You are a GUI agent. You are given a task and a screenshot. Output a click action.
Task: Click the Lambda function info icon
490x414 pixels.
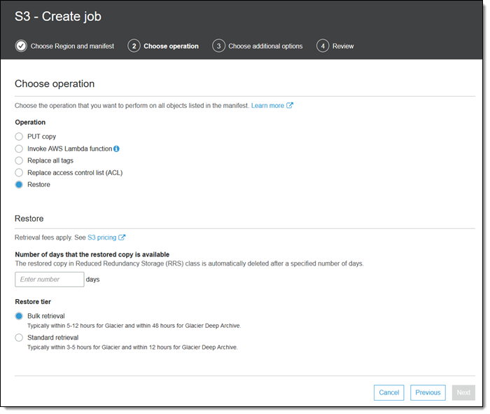coord(116,149)
